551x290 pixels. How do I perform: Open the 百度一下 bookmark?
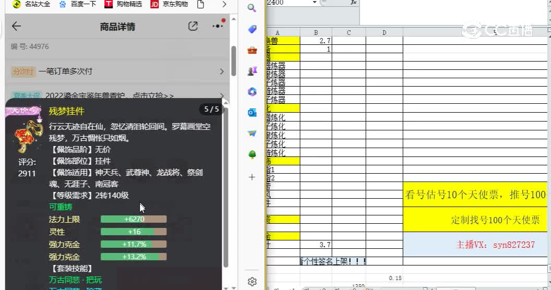click(x=77, y=4)
